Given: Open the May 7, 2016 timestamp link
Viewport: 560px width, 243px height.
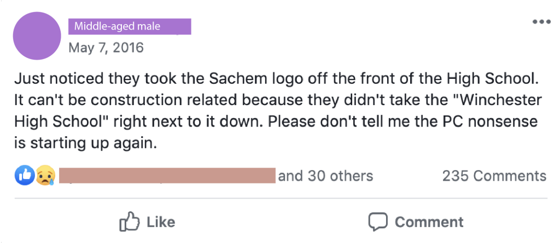Looking at the screenshot, I should pyautogui.click(x=106, y=48).
